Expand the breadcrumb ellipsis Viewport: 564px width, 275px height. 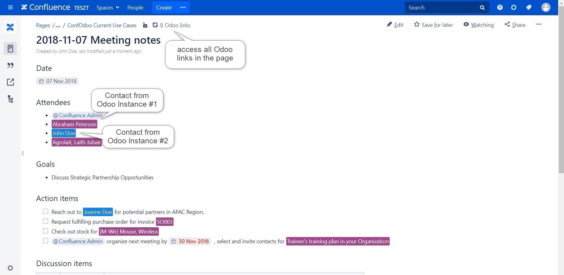click(58, 25)
